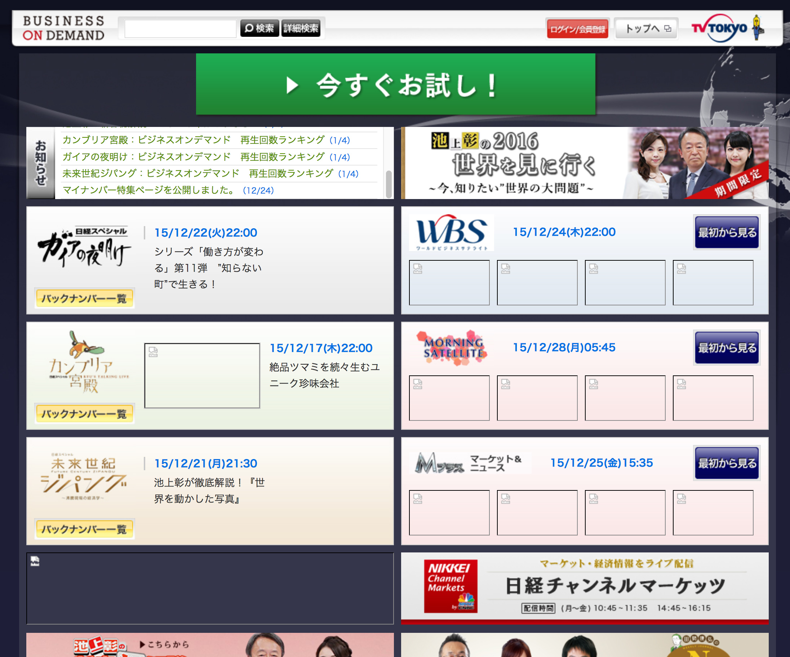Open カンブリア宮殿 episode thumbnail
This screenshot has height=657, width=790.
(x=202, y=375)
